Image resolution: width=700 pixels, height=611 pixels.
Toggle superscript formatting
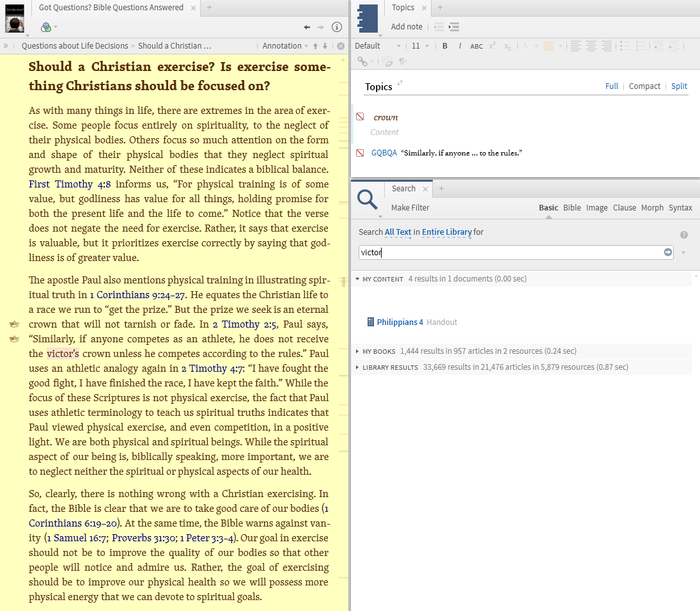[492, 45]
